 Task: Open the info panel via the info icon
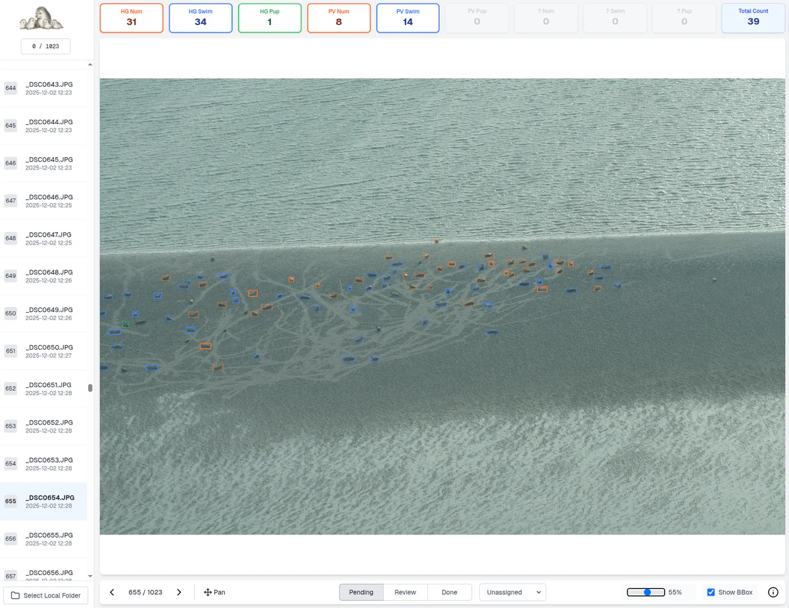tap(773, 592)
